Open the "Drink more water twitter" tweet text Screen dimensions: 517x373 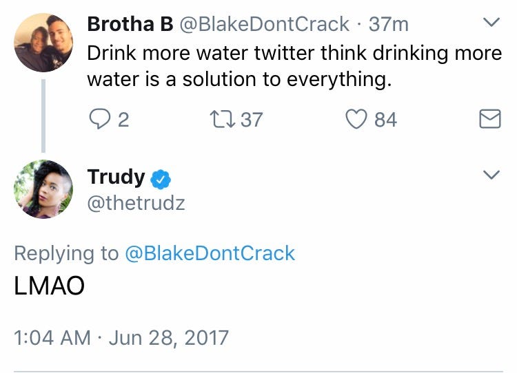294,66
